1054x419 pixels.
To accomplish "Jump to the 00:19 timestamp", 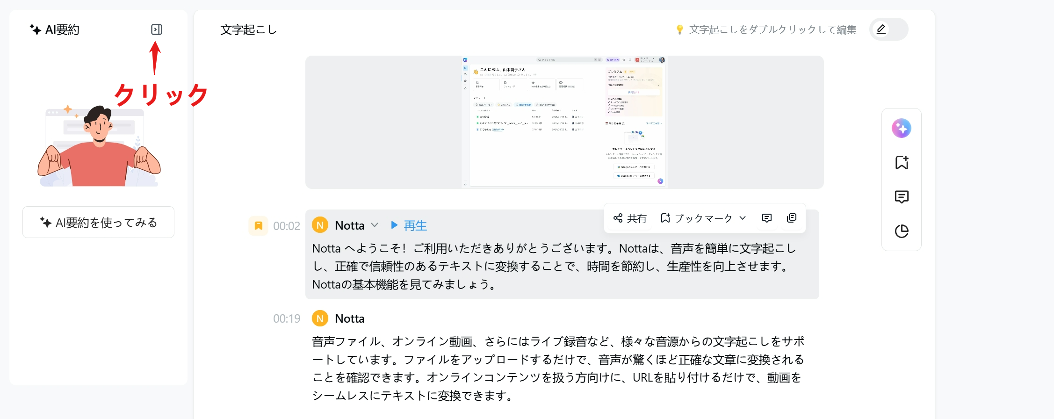I will pyautogui.click(x=287, y=318).
